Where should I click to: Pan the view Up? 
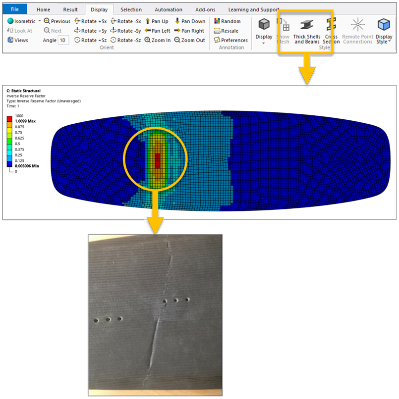157,21
